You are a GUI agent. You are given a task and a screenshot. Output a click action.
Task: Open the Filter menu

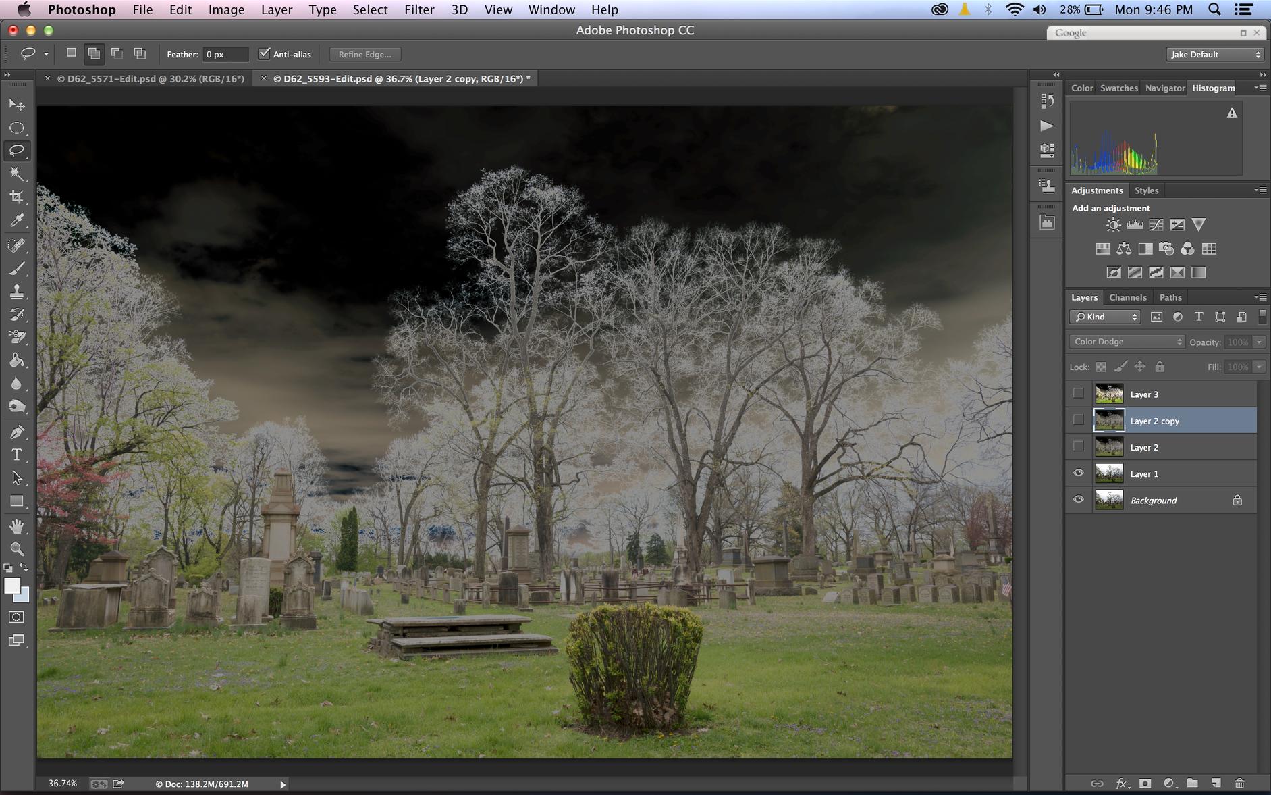pos(419,9)
